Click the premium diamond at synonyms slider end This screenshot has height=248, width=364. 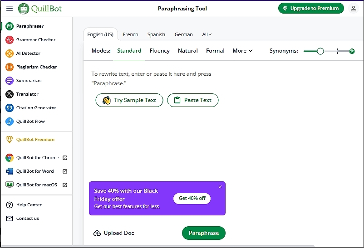(352, 51)
